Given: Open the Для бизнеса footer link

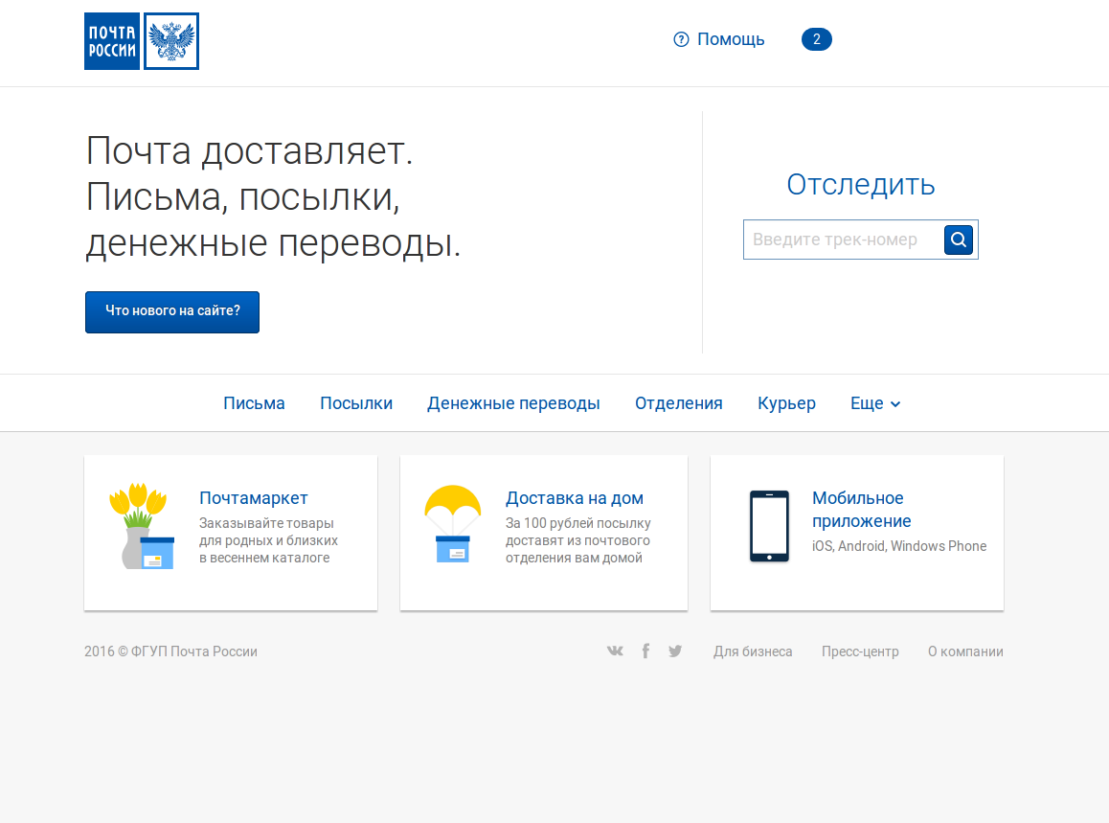Looking at the screenshot, I should tap(753, 652).
